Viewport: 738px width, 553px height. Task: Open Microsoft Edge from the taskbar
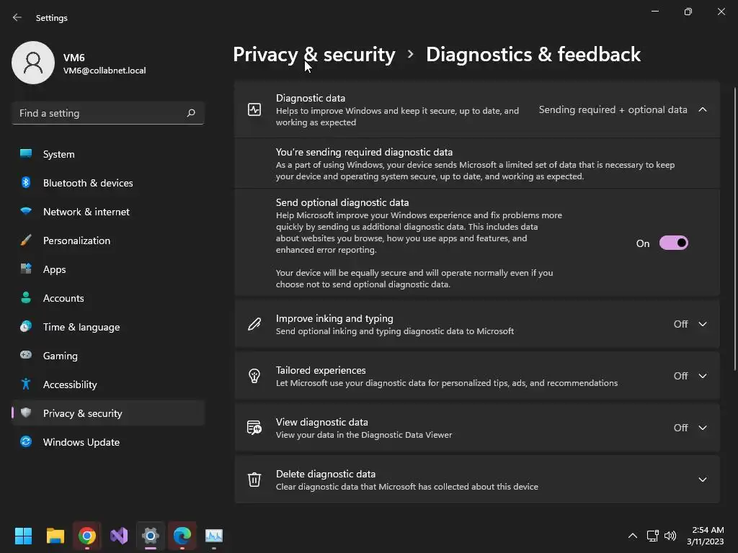click(x=182, y=536)
